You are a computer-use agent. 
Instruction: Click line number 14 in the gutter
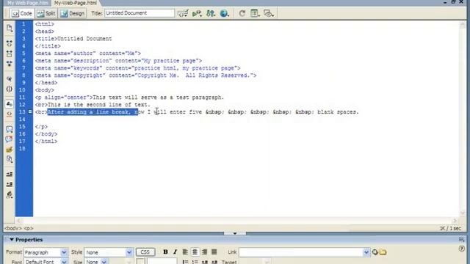coord(22,120)
